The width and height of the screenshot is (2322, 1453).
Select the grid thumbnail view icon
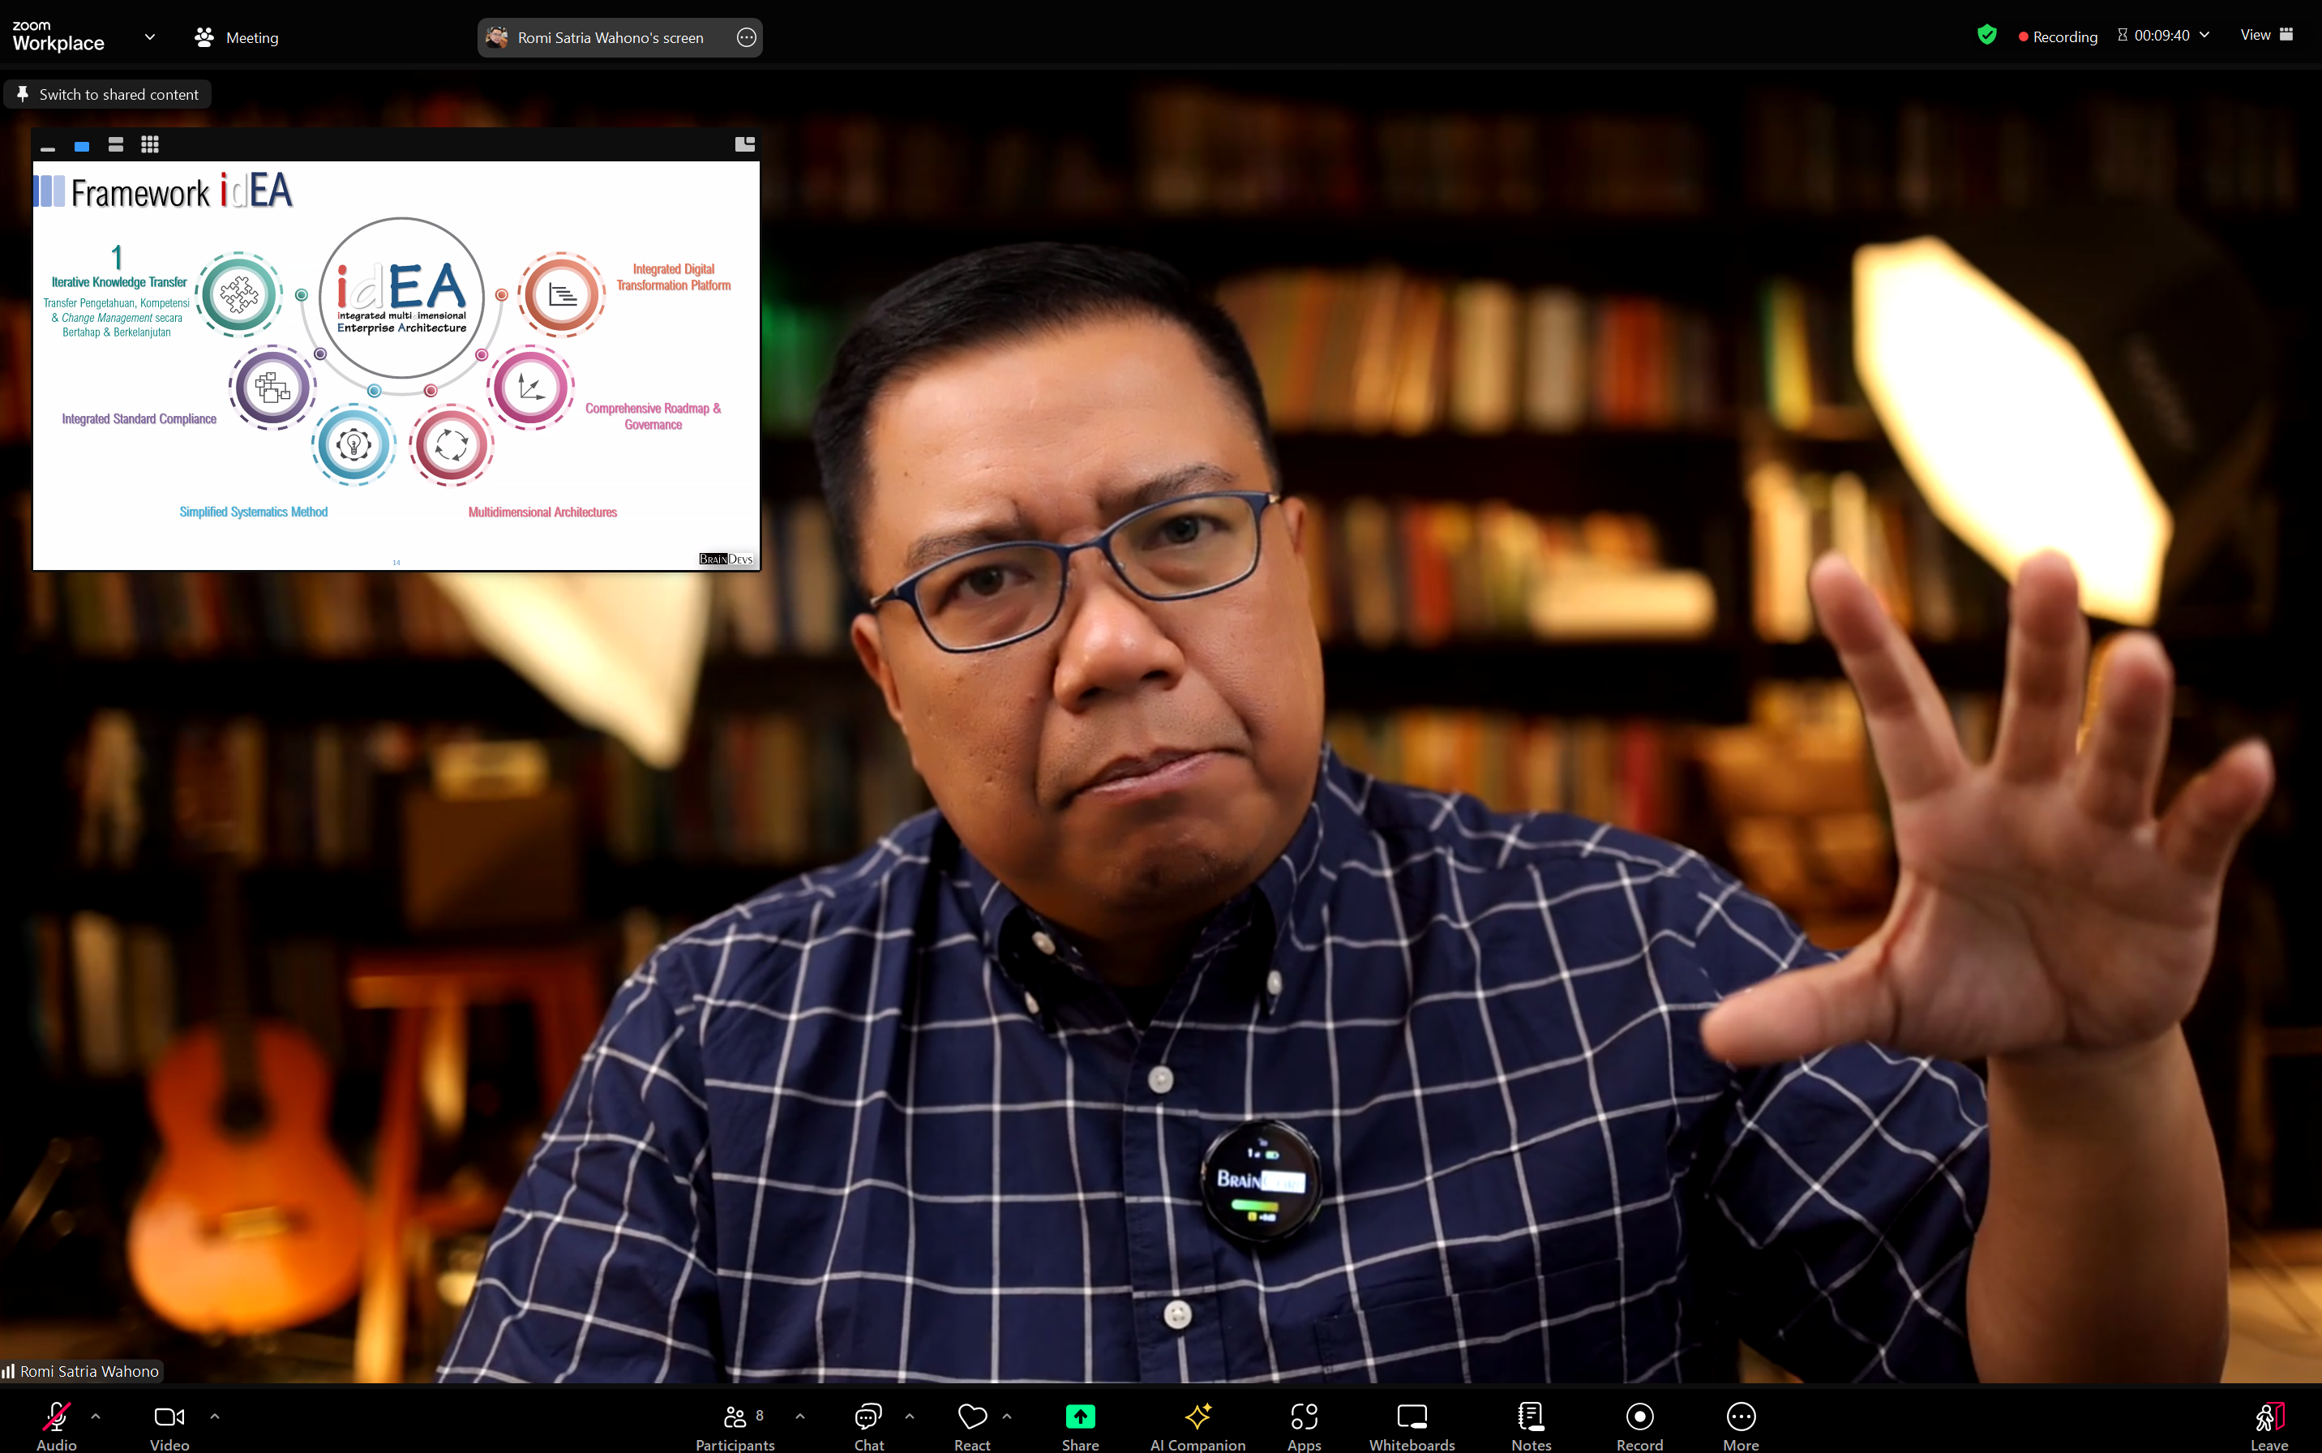tap(150, 145)
